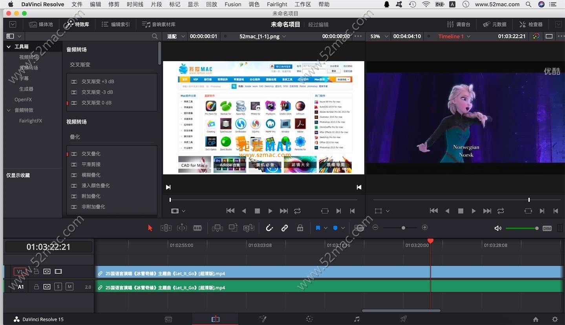Select the blade edit mode tool
Viewport: 565px width, 325px height.
click(197, 228)
